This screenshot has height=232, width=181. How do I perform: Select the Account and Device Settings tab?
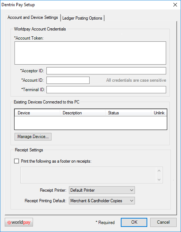click(x=33, y=17)
